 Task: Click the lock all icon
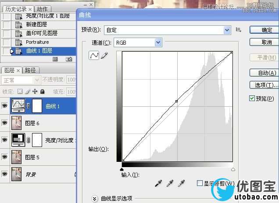click(42, 91)
